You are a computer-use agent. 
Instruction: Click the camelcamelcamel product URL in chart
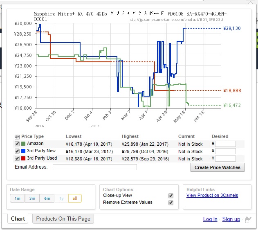(x=175, y=20)
